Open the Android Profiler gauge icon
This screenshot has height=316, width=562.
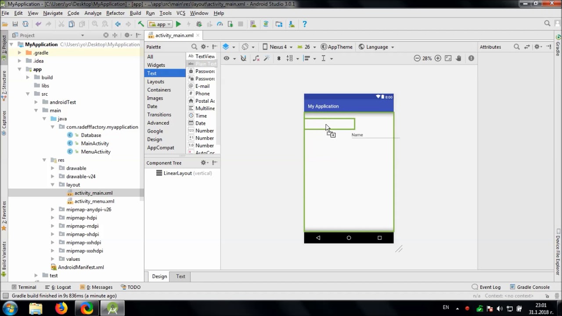tap(220, 24)
